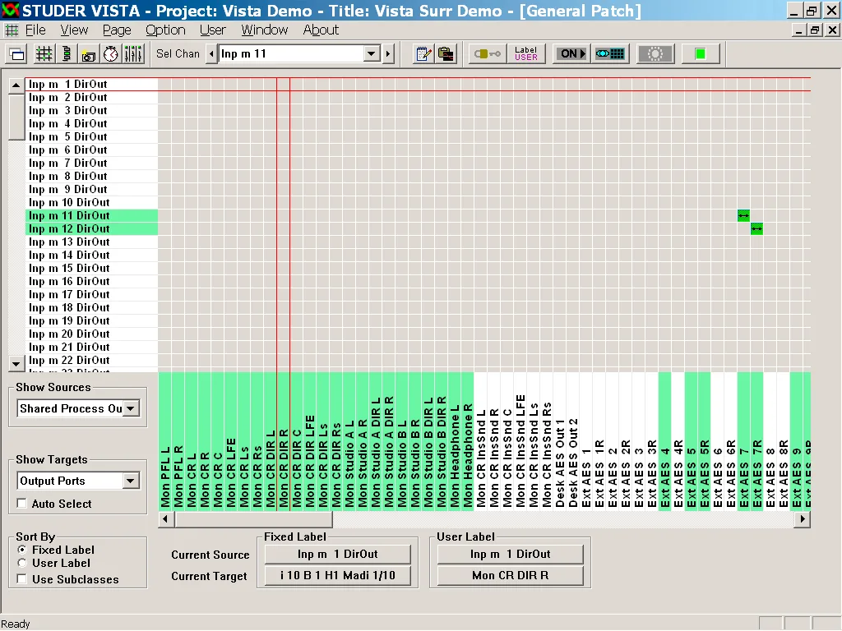Screen dimensions: 842x631
Task: Minimize the inner General Patch window
Action: click(799, 30)
